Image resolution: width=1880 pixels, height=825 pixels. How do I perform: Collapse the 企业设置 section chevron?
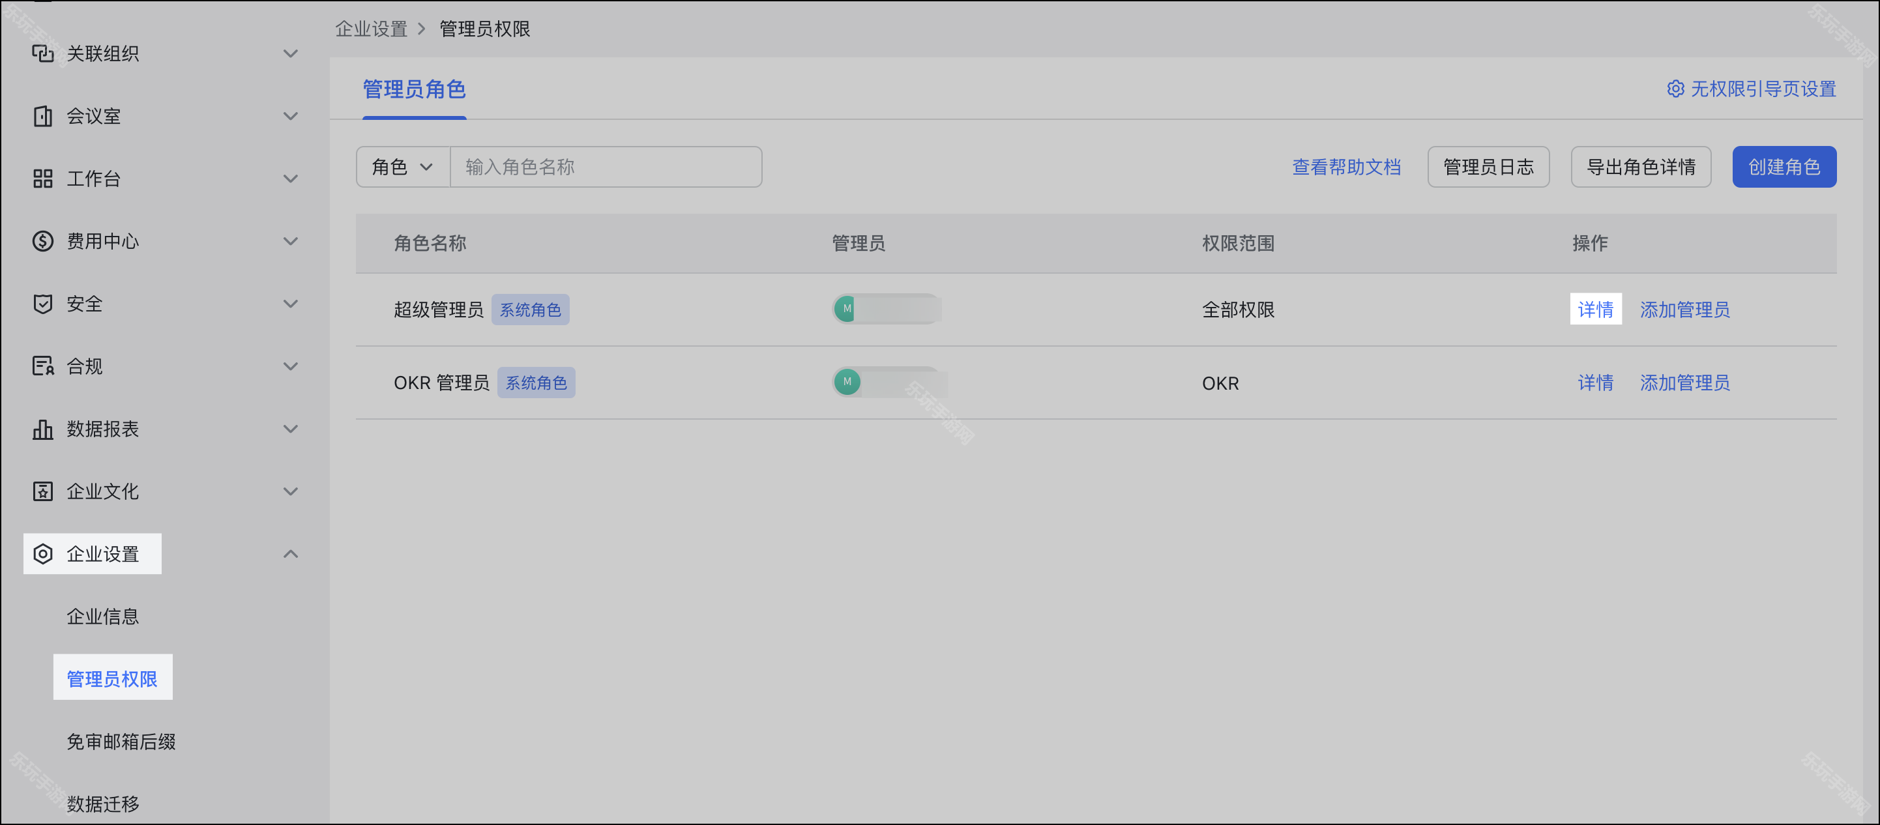pyautogui.click(x=291, y=555)
